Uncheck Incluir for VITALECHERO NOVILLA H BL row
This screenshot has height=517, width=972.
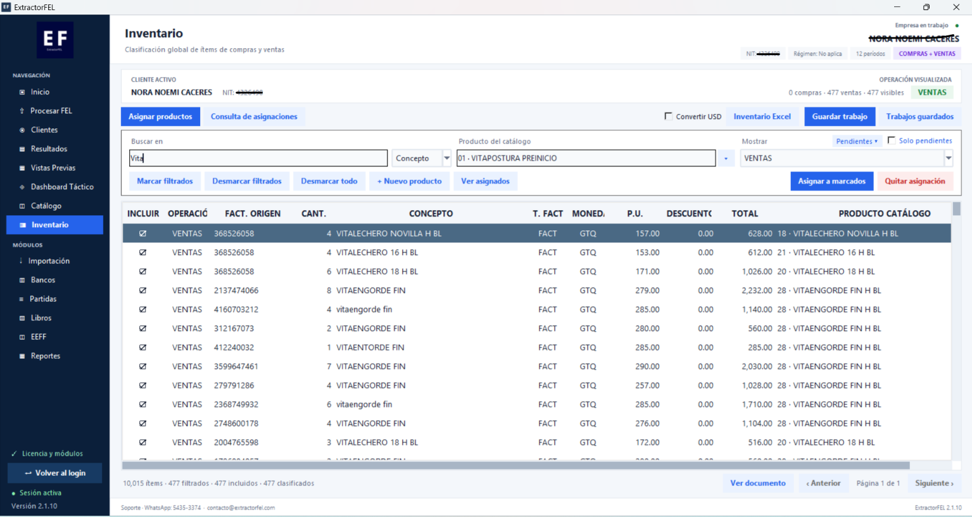[x=142, y=234]
